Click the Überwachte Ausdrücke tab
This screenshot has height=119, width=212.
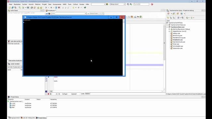click(15, 60)
